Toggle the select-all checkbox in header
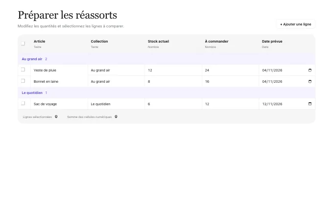333x208 pixels. pos(23,44)
